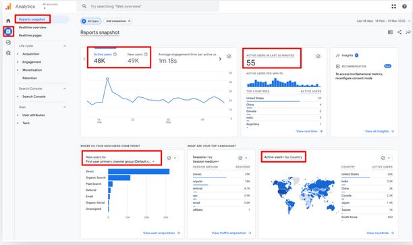Open the apps grid icon at top right
This screenshot has width=413, height=245.
click(x=394, y=6)
